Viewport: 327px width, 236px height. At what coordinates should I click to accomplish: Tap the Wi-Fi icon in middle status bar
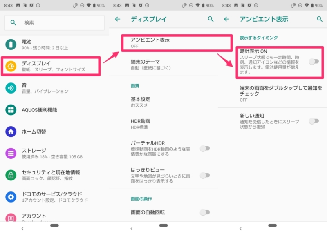click(198, 5)
